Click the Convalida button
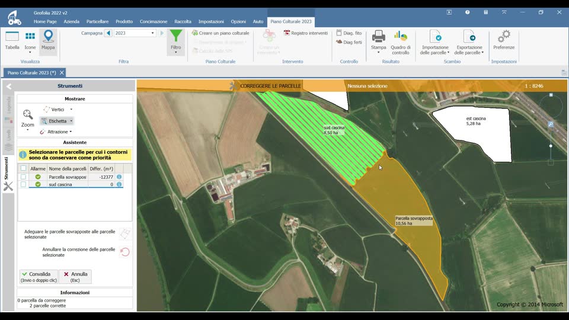Viewport: 569px width, 320px height. click(39, 277)
